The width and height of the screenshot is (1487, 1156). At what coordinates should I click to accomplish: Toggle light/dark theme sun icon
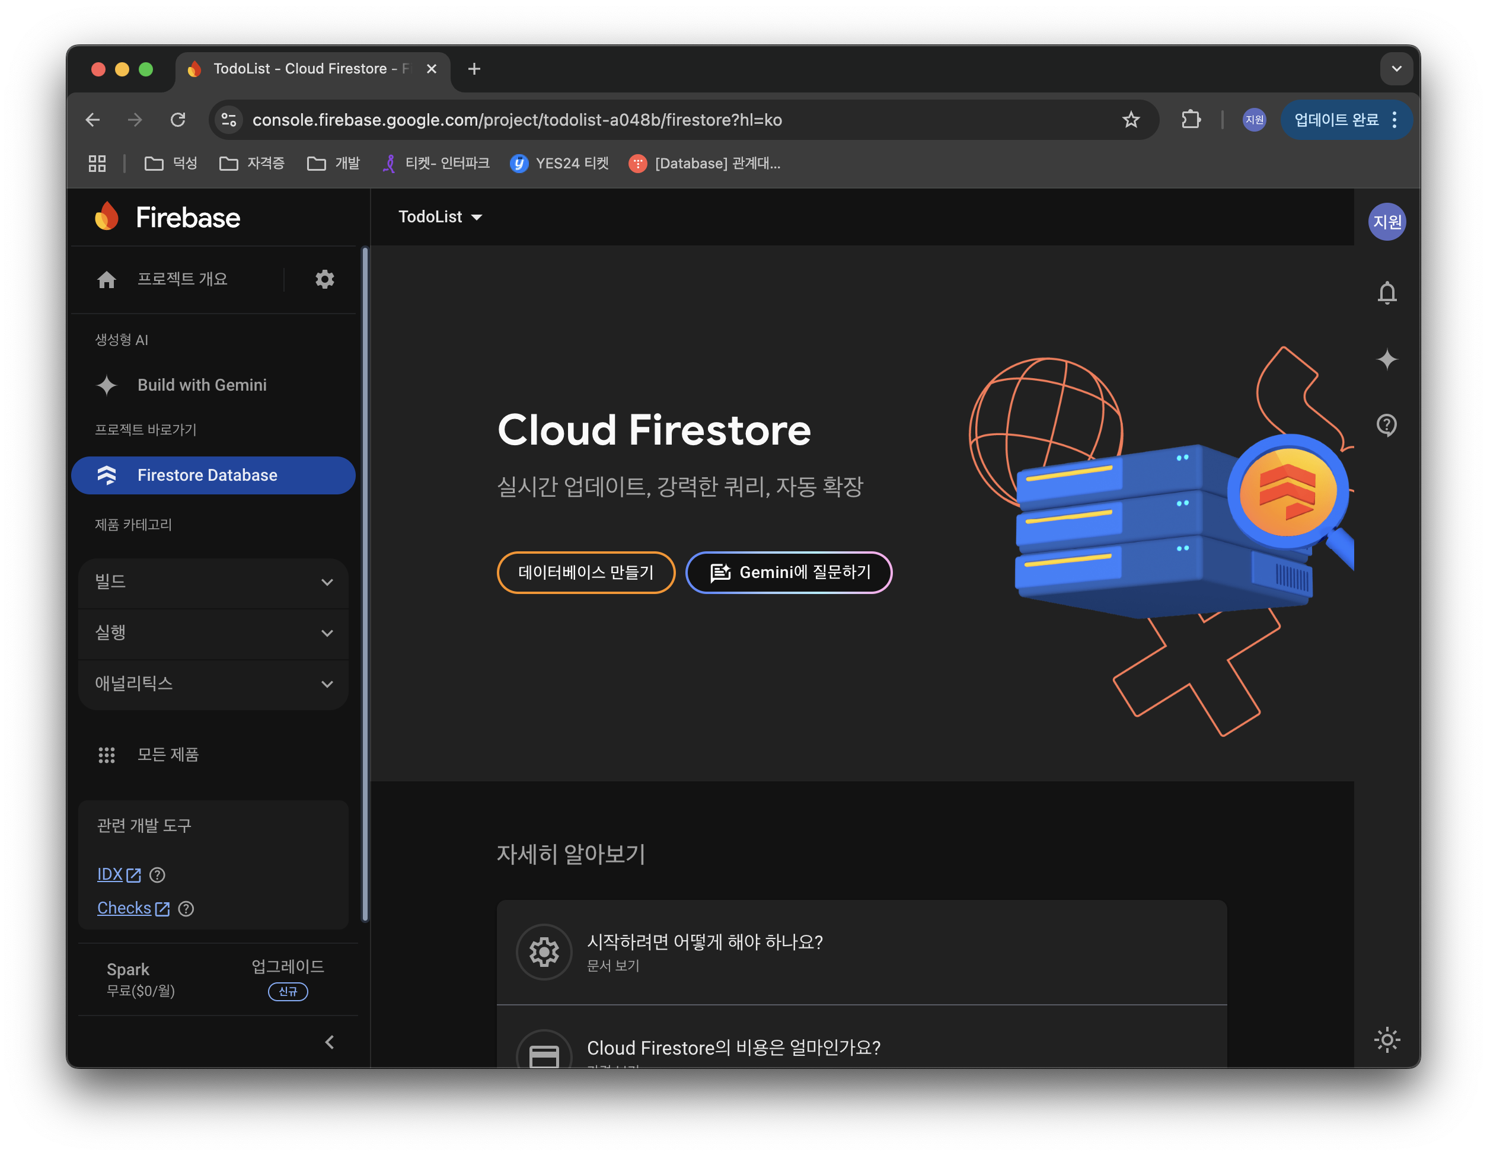point(1386,1040)
